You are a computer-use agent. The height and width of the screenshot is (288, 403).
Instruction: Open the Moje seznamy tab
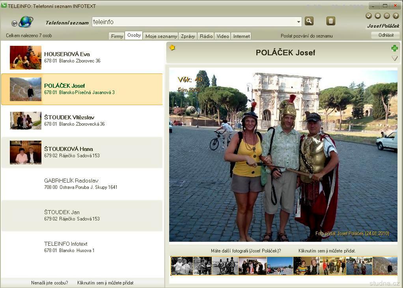click(x=161, y=36)
